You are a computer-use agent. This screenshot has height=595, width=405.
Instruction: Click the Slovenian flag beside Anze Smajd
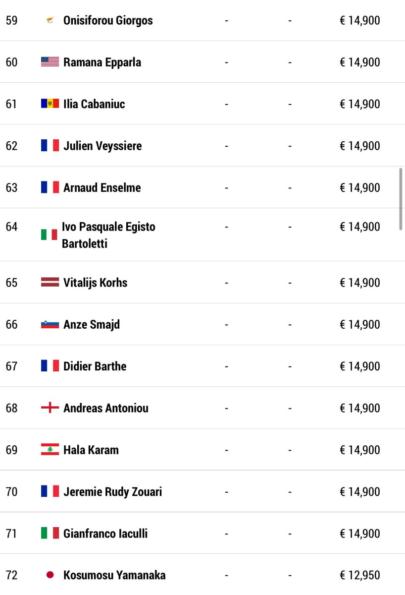50,324
